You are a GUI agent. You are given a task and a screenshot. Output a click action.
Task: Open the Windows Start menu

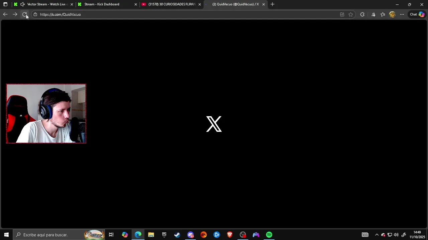tap(6, 235)
